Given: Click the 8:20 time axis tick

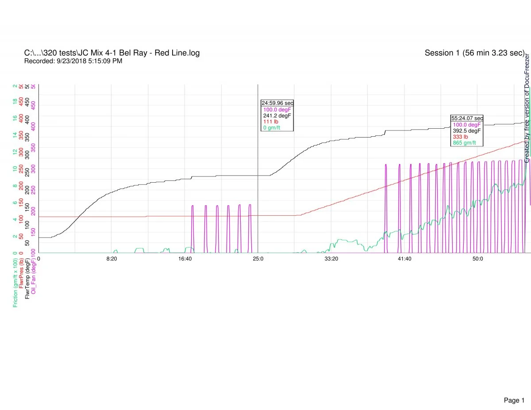Looking at the screenshot, I should point(112,258).
